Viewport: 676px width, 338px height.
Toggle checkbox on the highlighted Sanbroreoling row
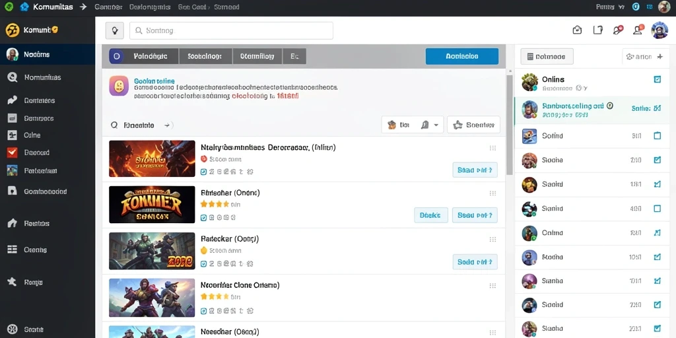click(x=658, y=108)
